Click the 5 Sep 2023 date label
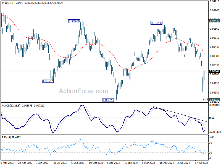Screen dimensions: 221x166 coord(78,163)
